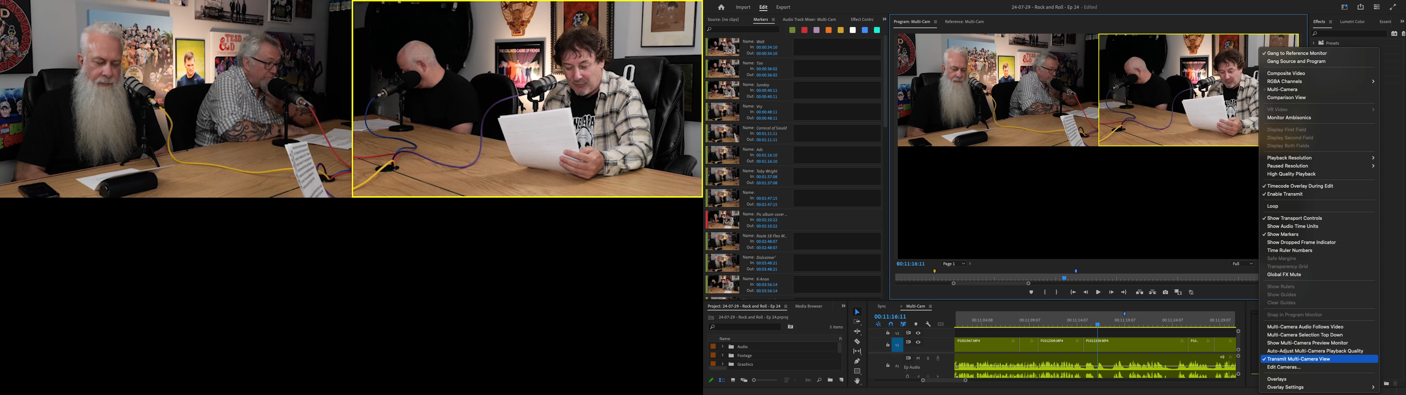Screen dimensions: 1406x395
Task: Switch to Media Browser tab
Action: click(x=808, y=306)
